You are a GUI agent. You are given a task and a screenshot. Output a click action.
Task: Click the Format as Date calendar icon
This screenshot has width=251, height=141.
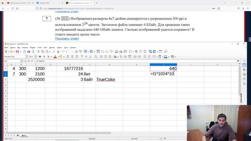(x=130, y=56)
